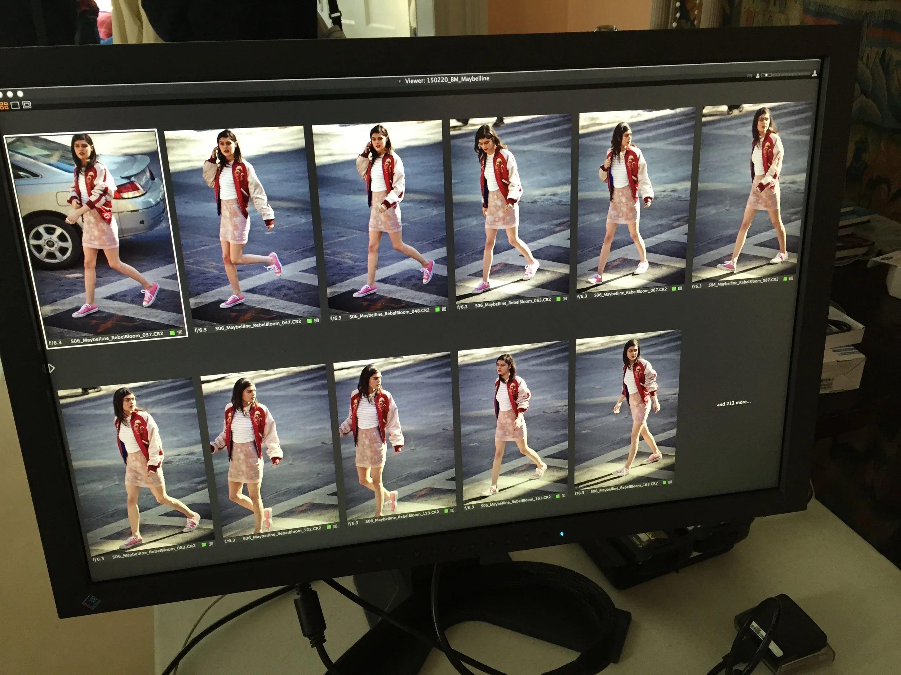
Task: Click adjustments icon on RebelBloom_082
Action: [x=791, y=279]
